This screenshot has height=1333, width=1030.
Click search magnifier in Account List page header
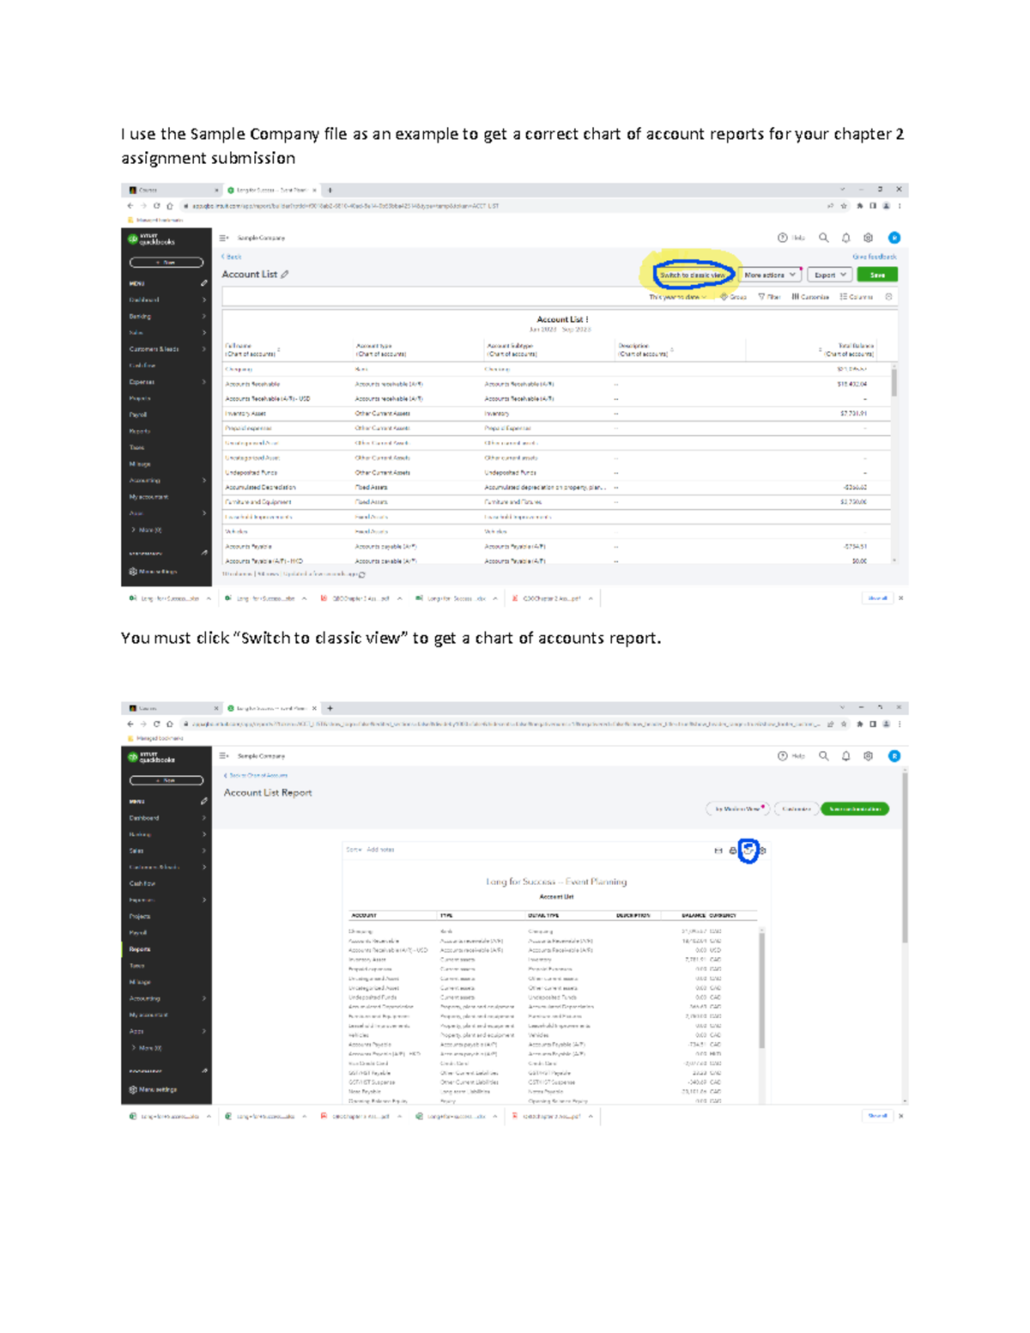point(824,238)
